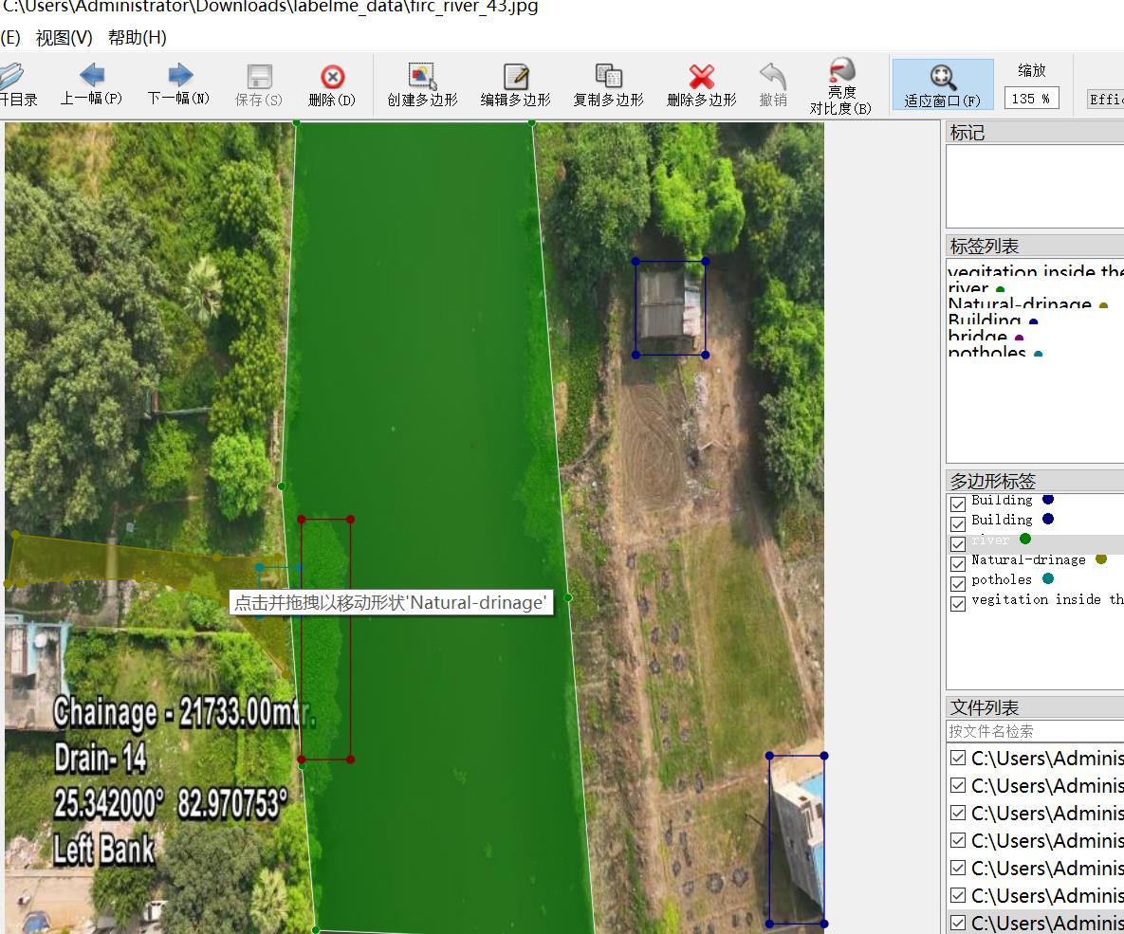Uncheck the first Building polygon checkbox

coord(958,504)
